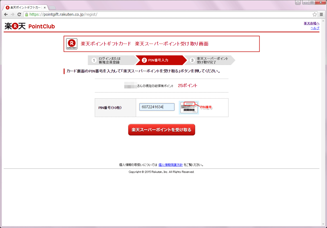The width and height of the screenshot is (327, 228).
Task: Click the vertical scrollbar up arrow
Action: tap(323, 21)
